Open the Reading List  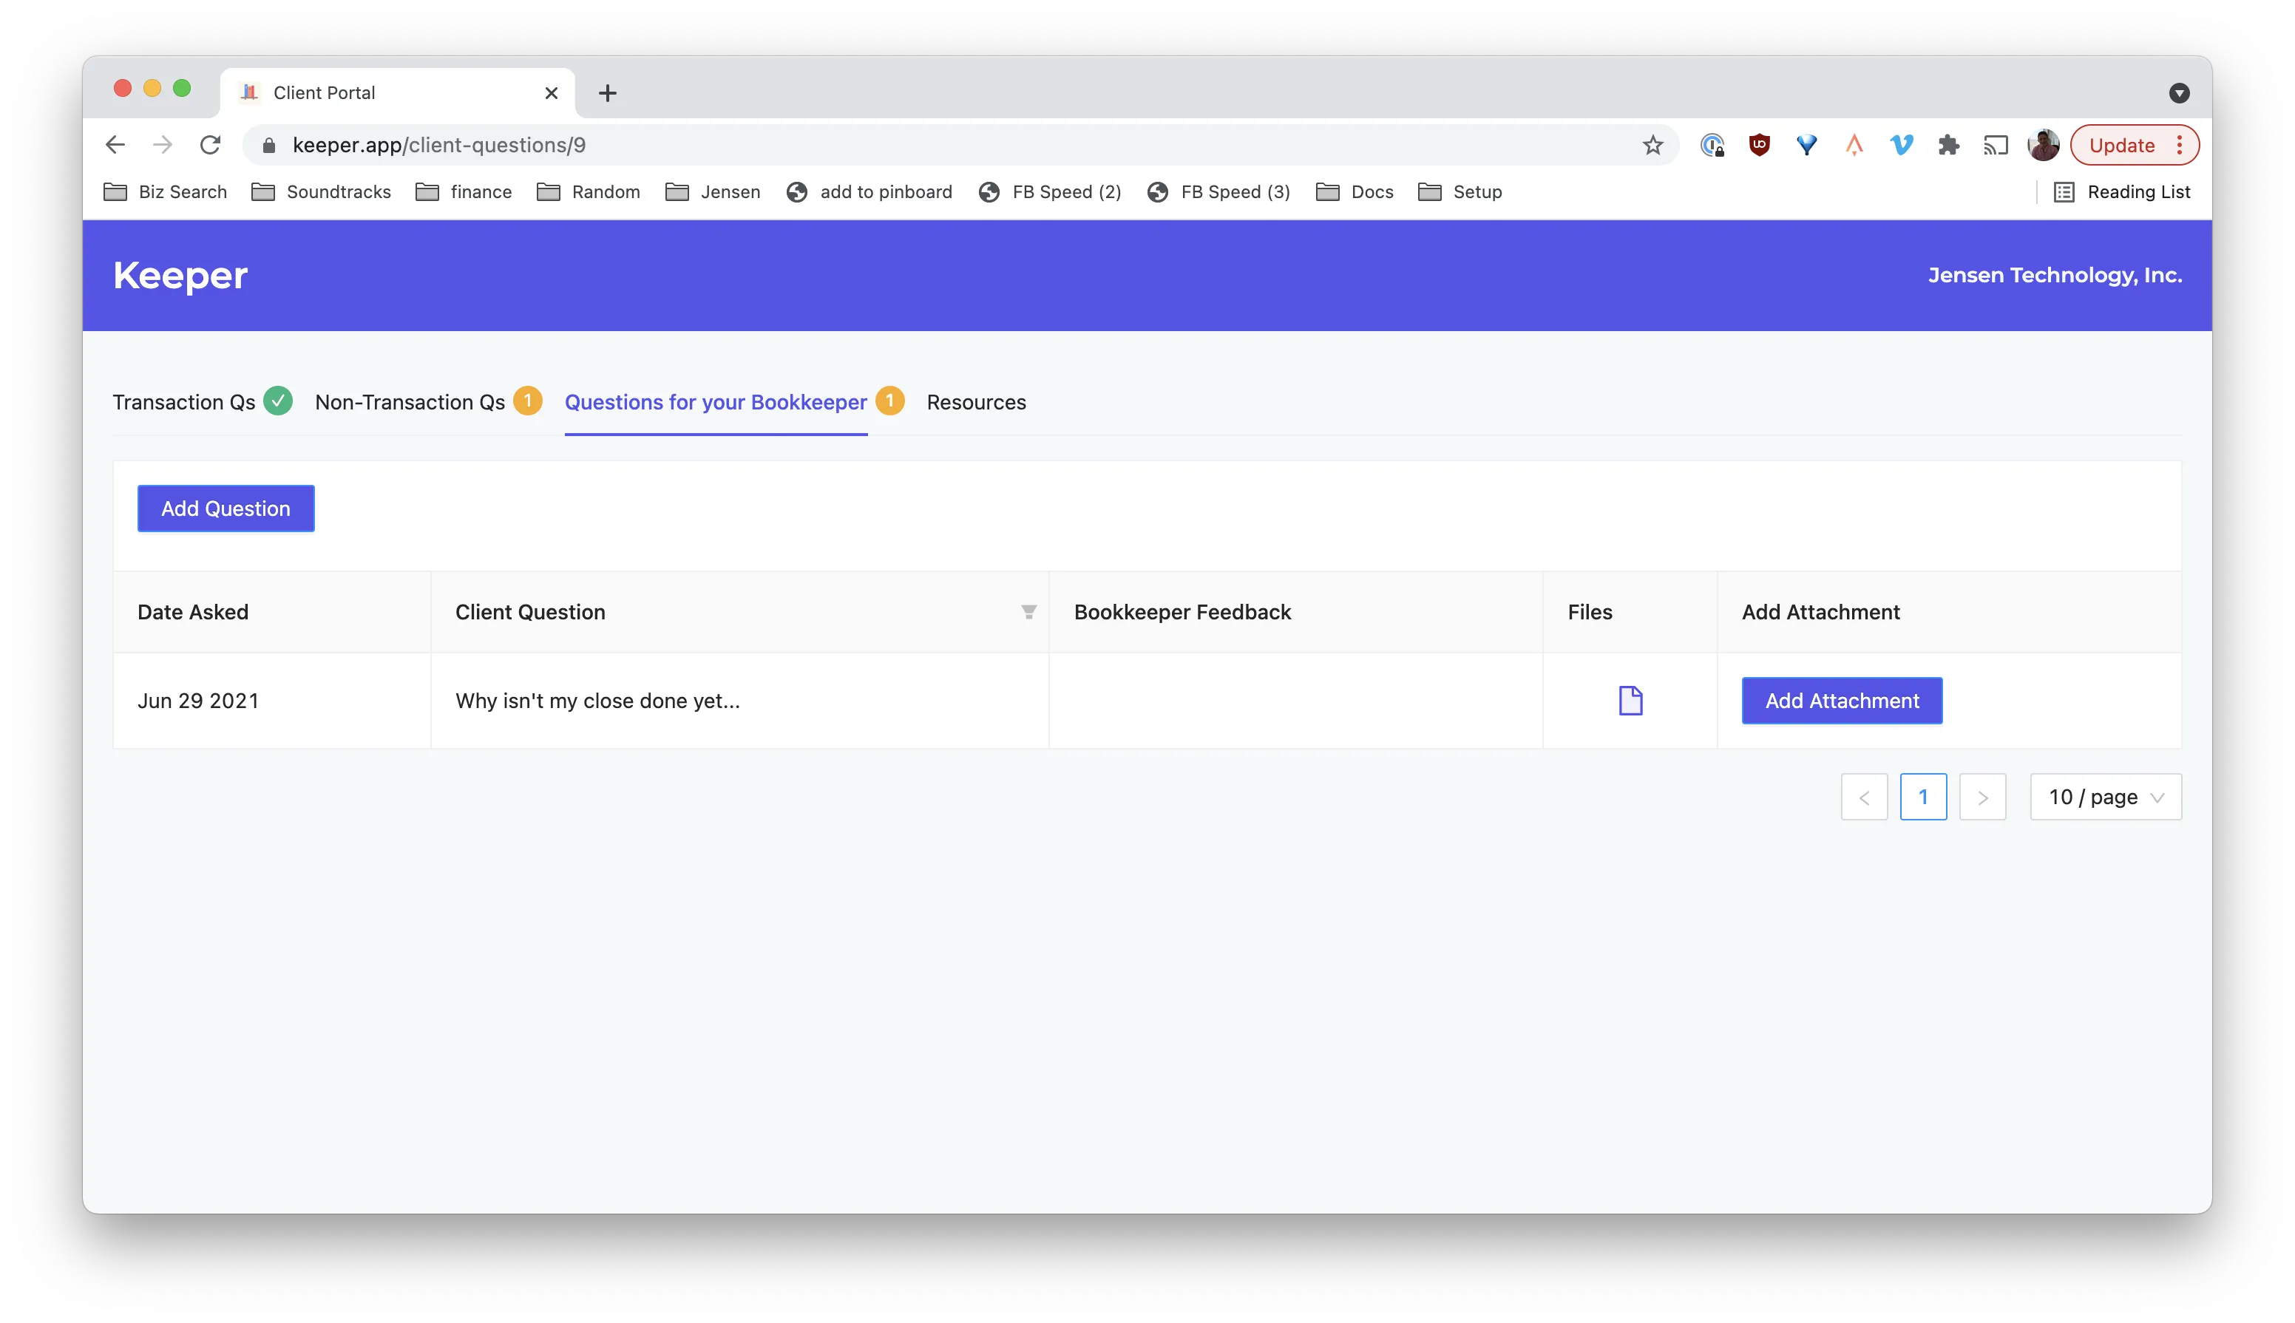pos(2121,191)
